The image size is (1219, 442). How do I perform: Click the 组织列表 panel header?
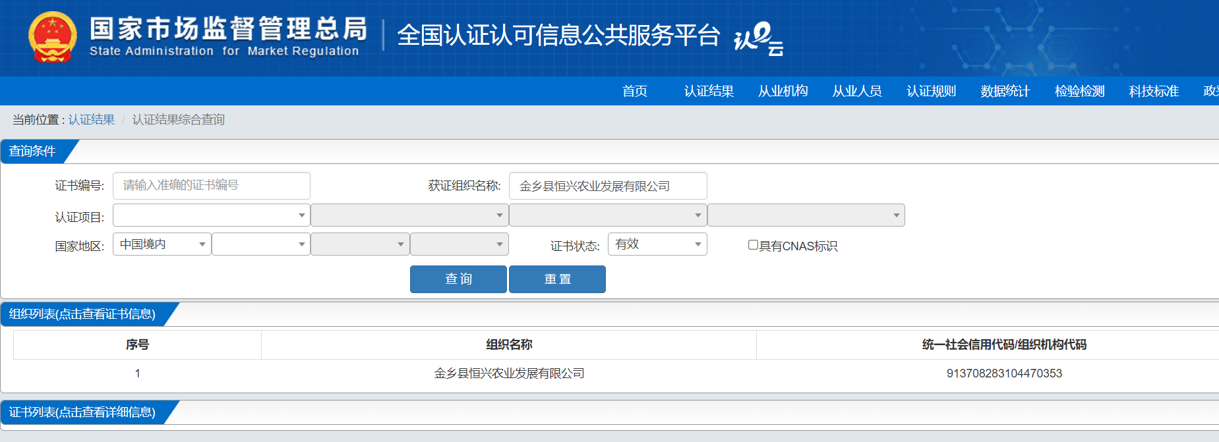82,314
